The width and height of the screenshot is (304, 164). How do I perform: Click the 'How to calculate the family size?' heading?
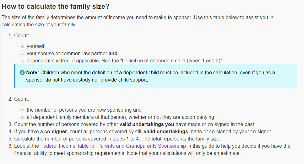pyautogui.click(x=56, y=6)
